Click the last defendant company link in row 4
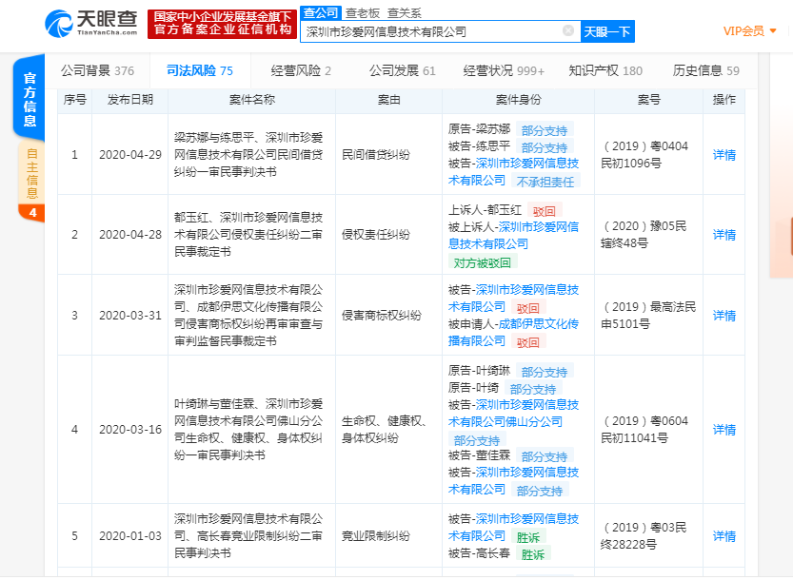 tap(513, 481)
